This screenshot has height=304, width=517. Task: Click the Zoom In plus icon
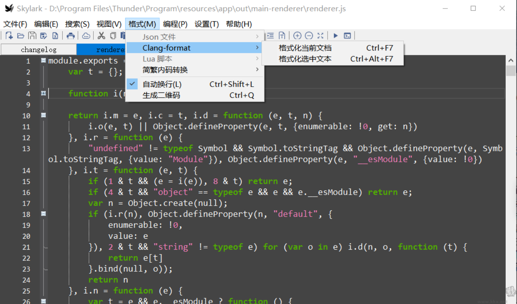[x=297, y=36]
